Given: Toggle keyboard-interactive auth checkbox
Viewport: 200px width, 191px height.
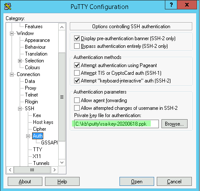Looking at the screenshot, I should click(x=77, y=81).
